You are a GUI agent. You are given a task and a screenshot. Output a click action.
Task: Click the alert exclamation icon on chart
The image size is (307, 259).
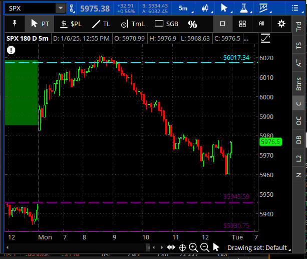coord(11,50)
